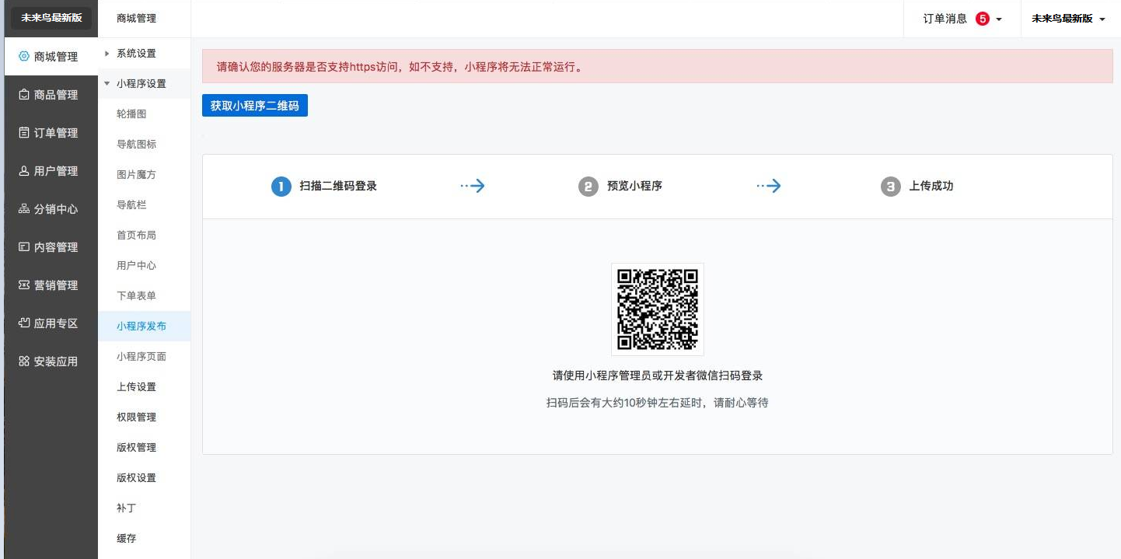Open the 未来鸟最新版 account dropdown
Screen dimensions: 1121x559
point(1068,19)
